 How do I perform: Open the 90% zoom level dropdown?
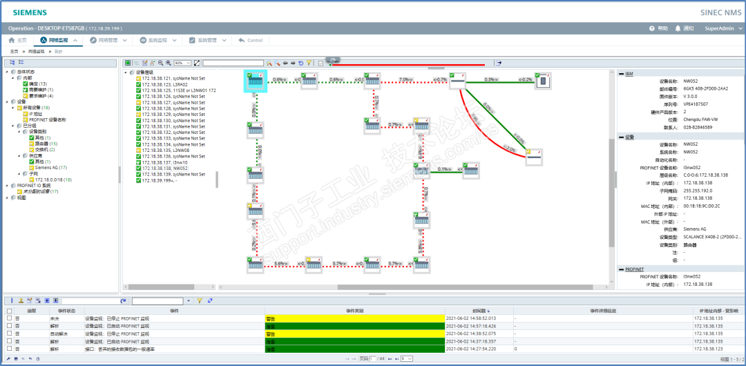[182, 63]
